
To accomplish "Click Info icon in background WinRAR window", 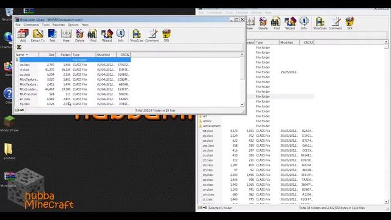I will coord(304,23).
